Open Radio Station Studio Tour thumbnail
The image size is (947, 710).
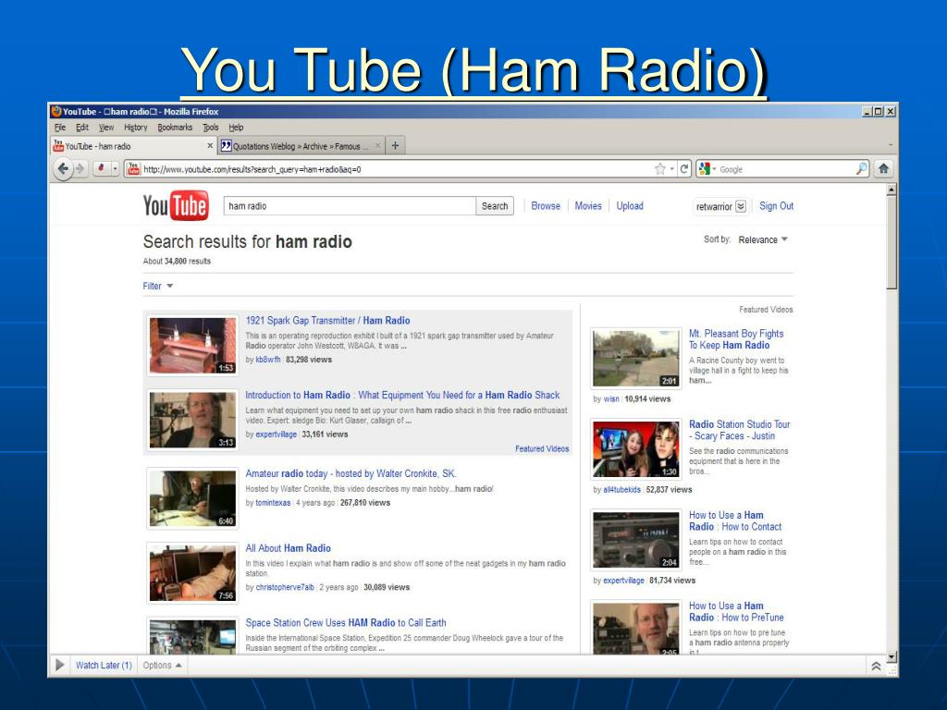[636, 449]
